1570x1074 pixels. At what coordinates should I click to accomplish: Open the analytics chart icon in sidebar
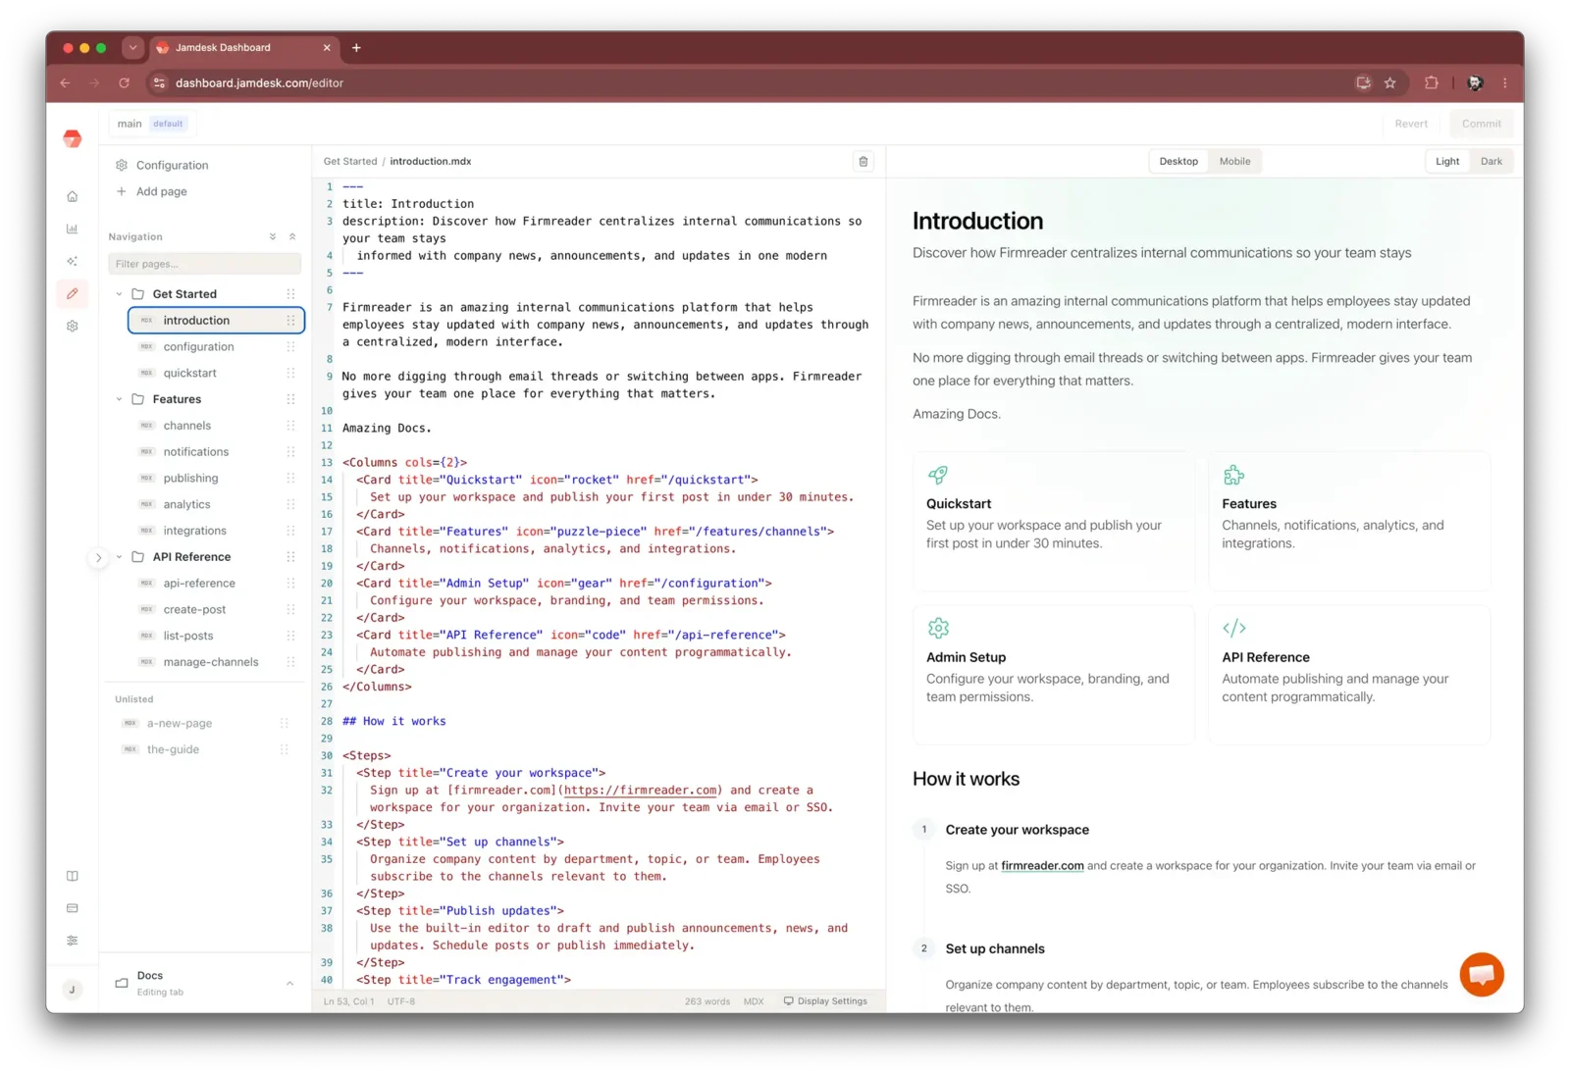coord(72,229)
